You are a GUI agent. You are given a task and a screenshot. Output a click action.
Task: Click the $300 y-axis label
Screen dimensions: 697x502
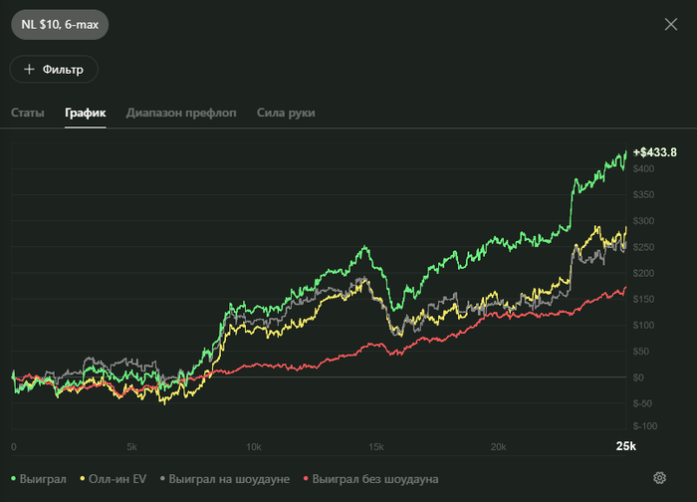(643, 221)
